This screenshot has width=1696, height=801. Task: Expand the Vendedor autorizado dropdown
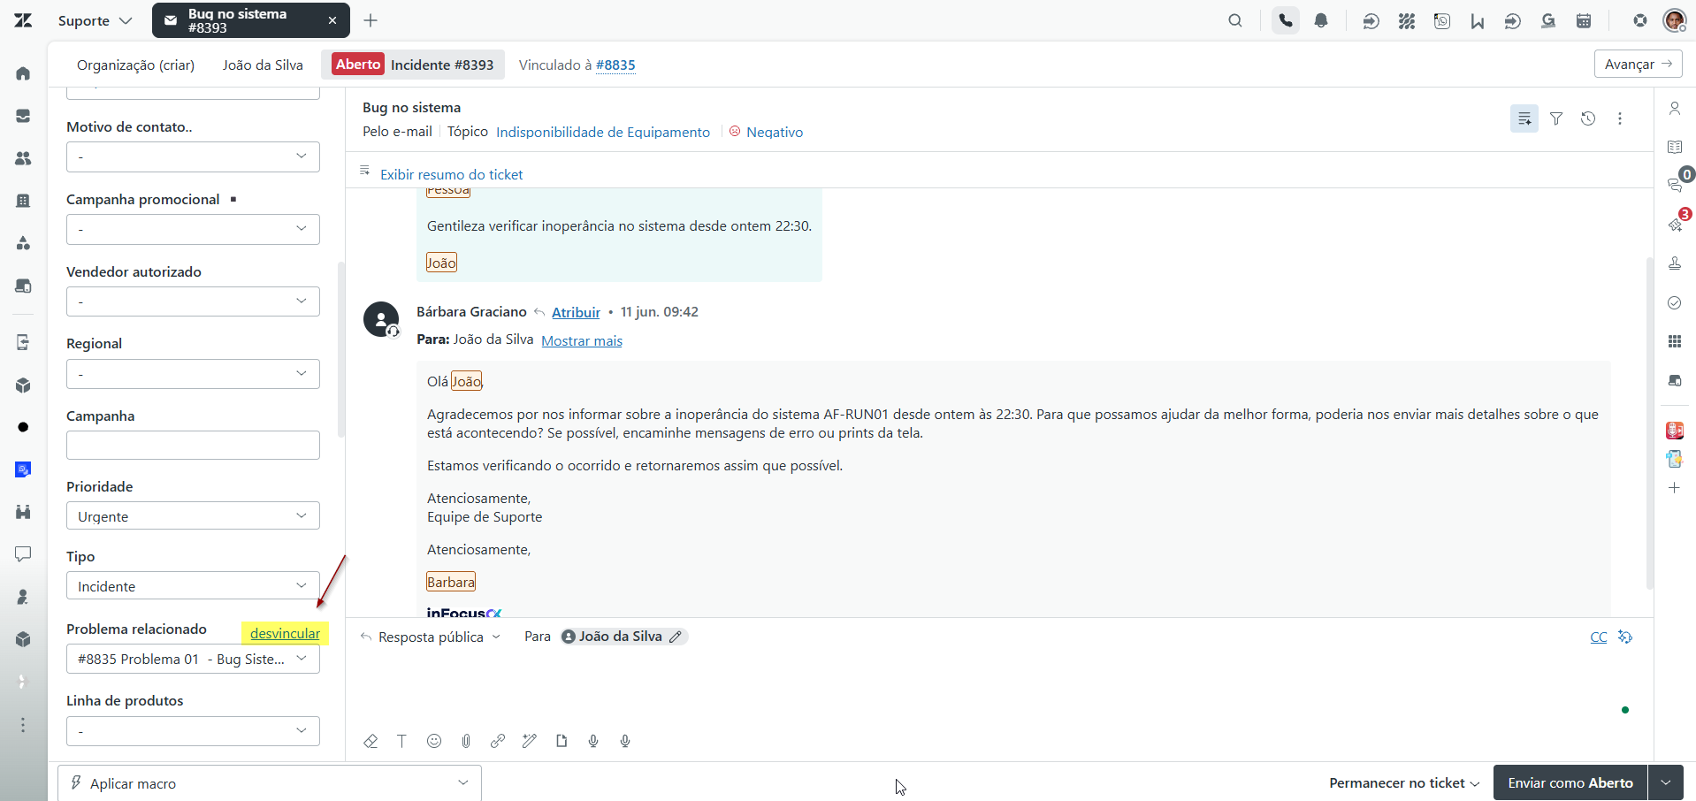click(x=193, y=301)
